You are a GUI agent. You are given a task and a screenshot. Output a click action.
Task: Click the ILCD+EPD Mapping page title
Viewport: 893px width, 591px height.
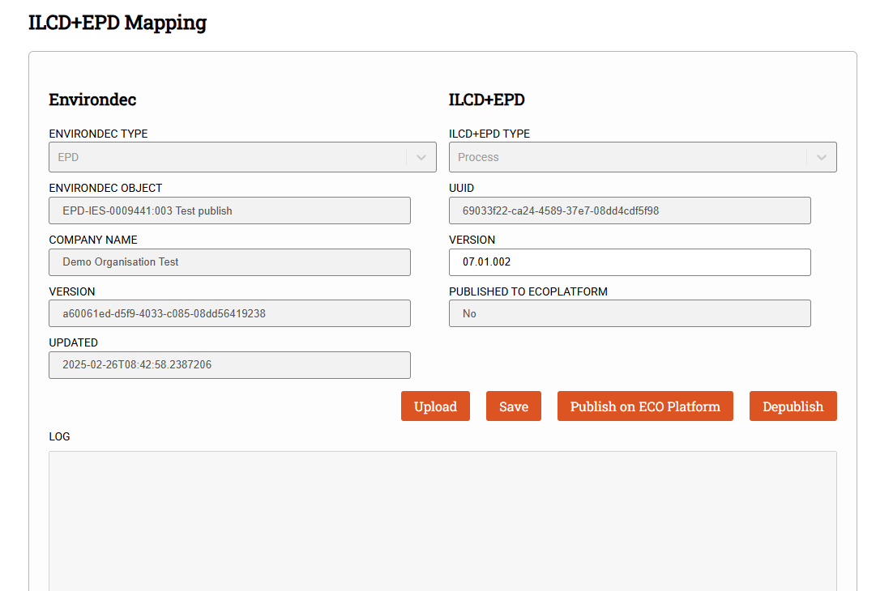pos(117,23)
